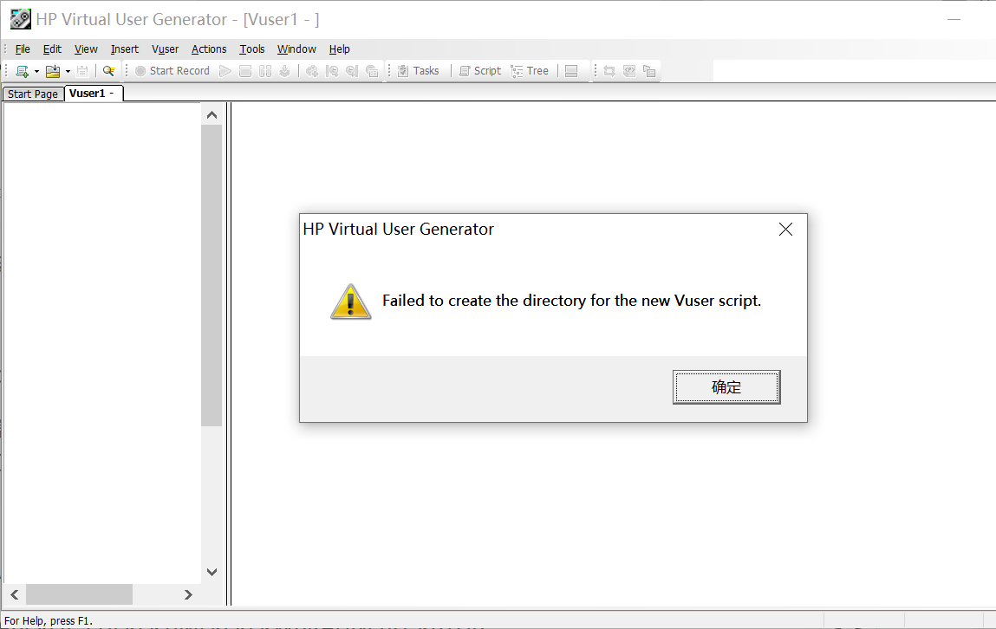
Task: Open the File menu
Action: [x=23, y=49]
